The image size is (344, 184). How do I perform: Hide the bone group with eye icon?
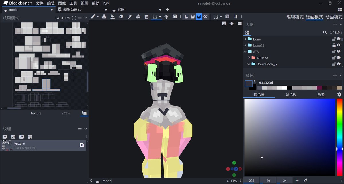(339, 39)
